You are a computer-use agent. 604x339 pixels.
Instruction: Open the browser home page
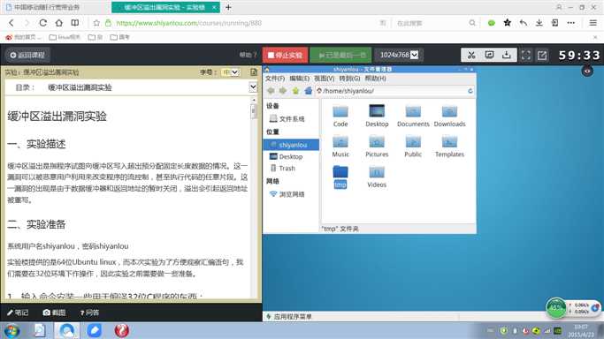point(59,23)
